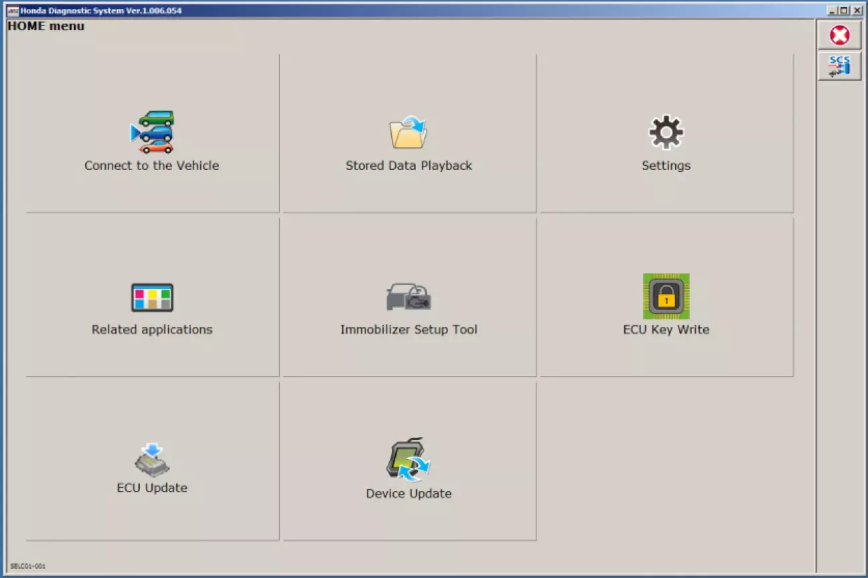
Task: Select the "ECU Key Write" label
Action: [666, 329]
